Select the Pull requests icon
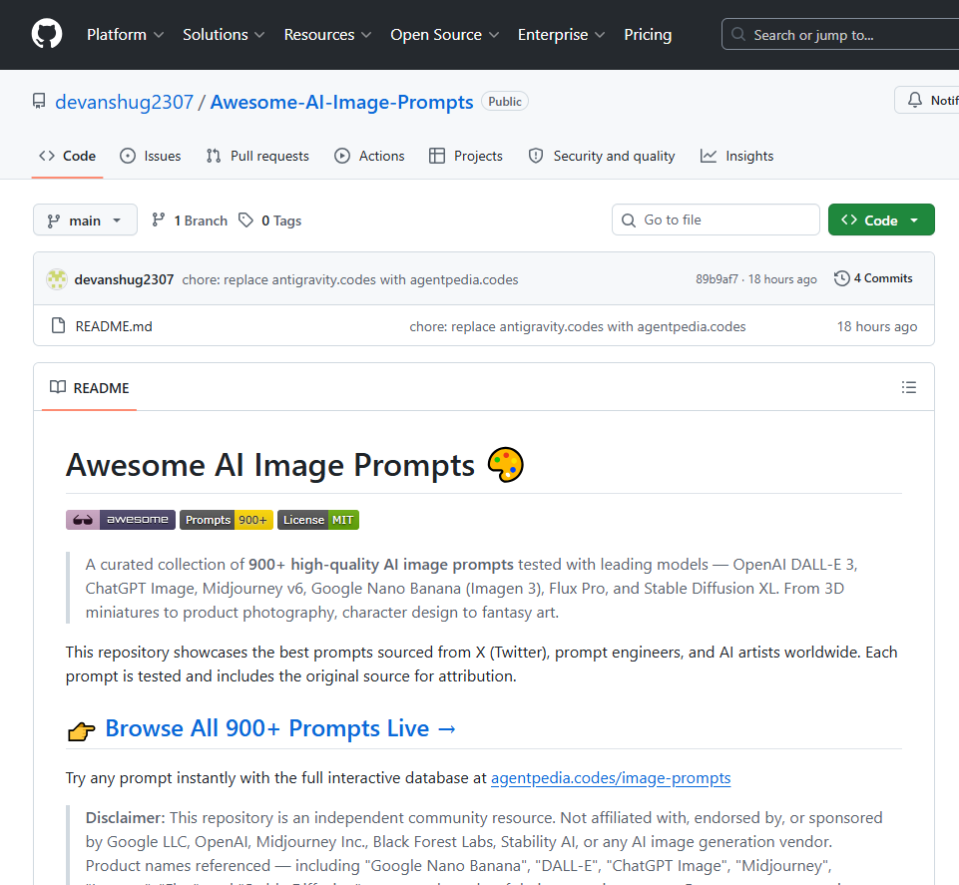This screenshot has height=885, width=959. tap(214, 156)
